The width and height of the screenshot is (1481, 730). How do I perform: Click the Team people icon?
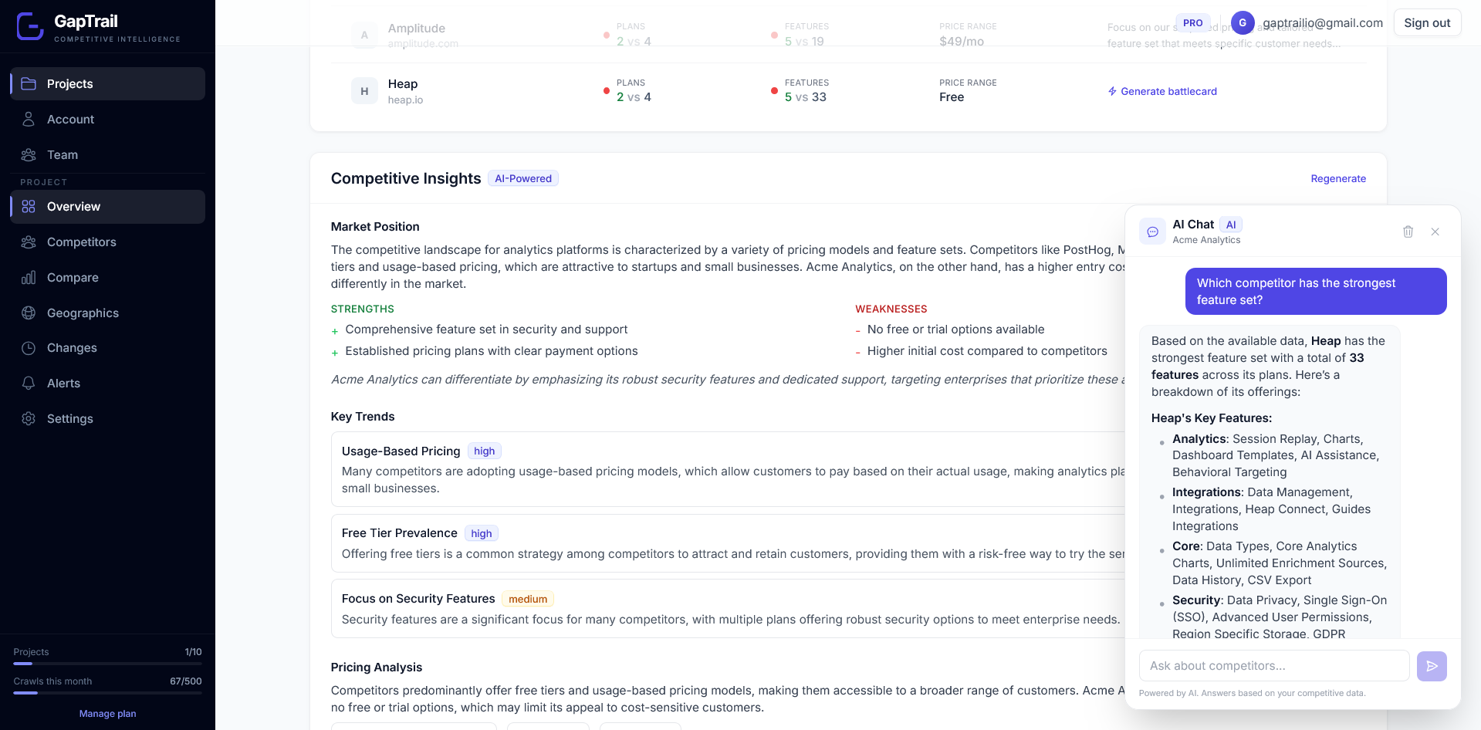click(x=29, y=154)
